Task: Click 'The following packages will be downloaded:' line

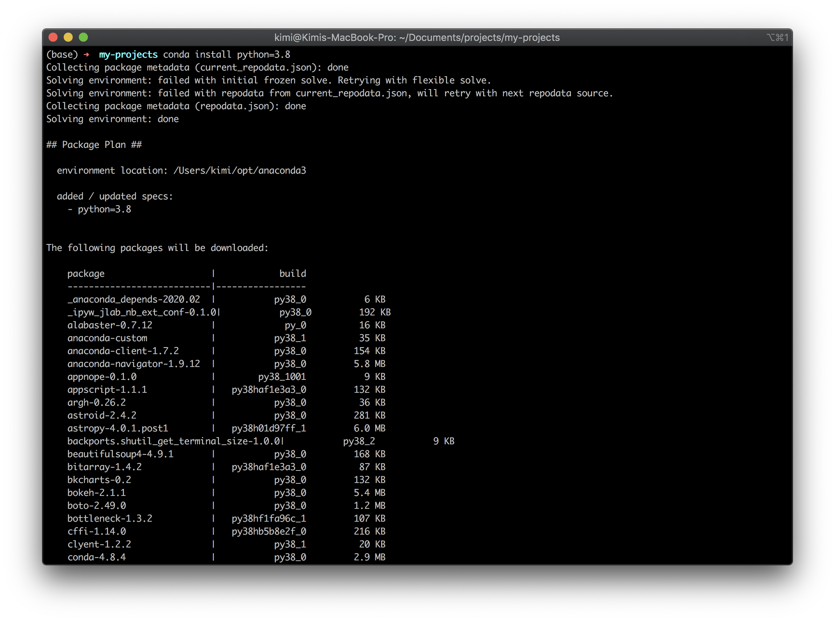Action: 157,248
